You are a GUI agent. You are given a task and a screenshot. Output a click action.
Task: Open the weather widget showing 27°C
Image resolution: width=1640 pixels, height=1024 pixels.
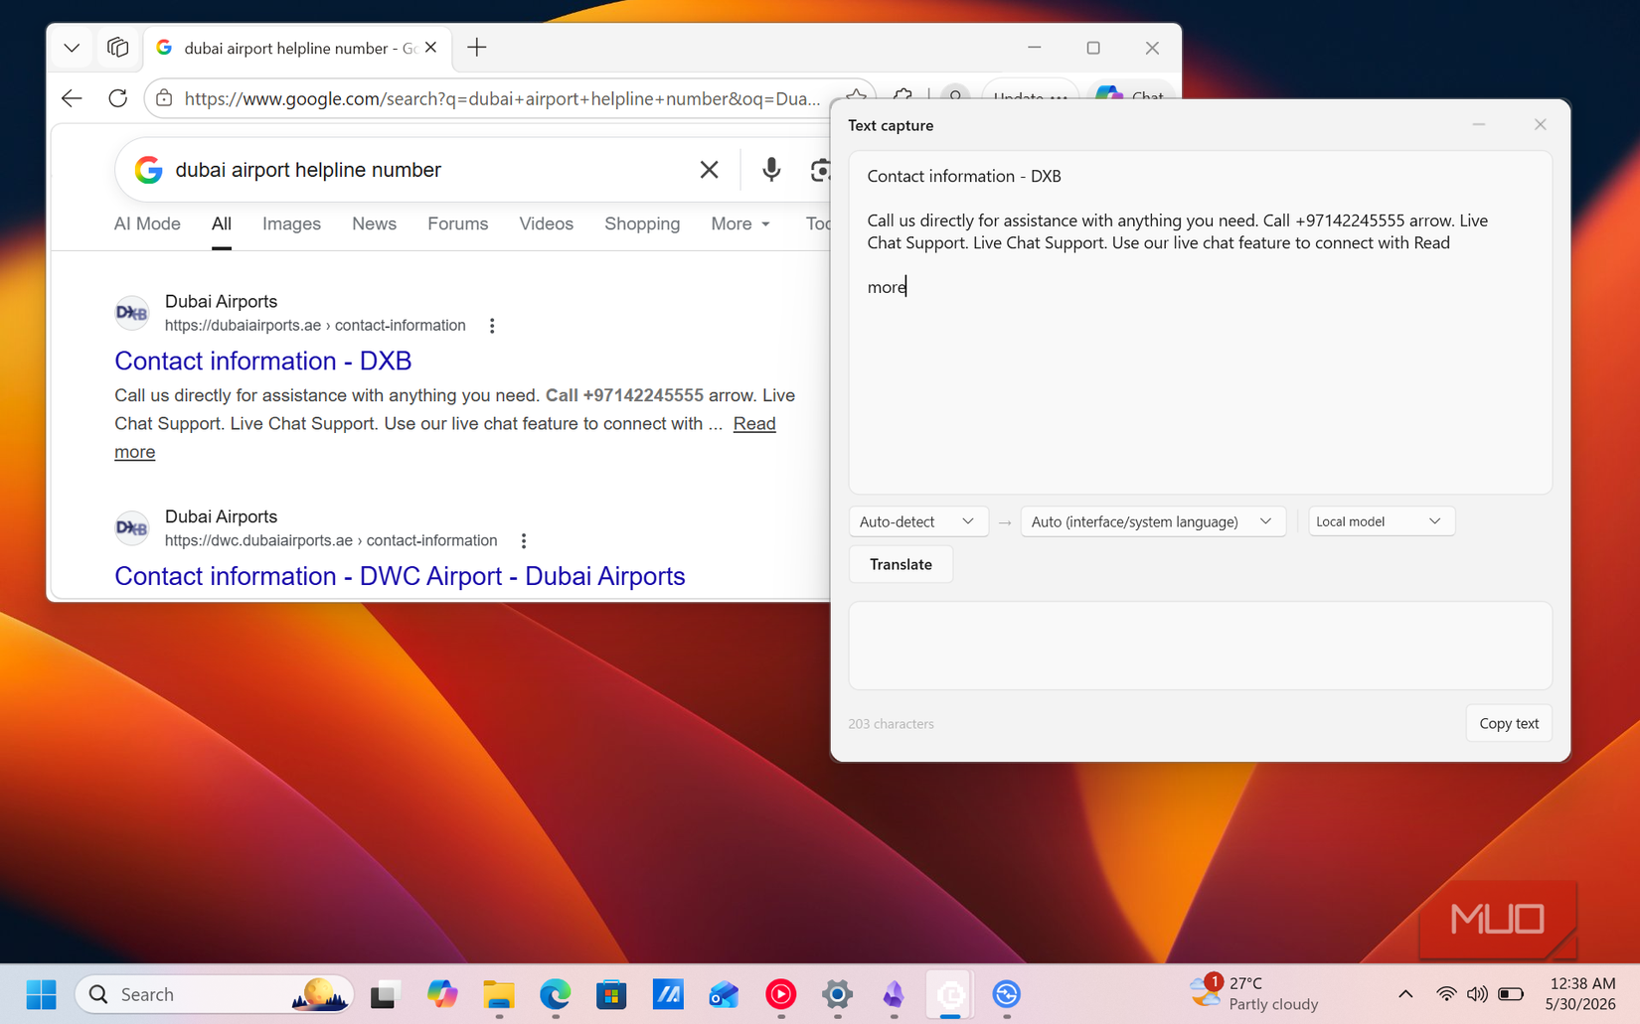pos(1254,994)
